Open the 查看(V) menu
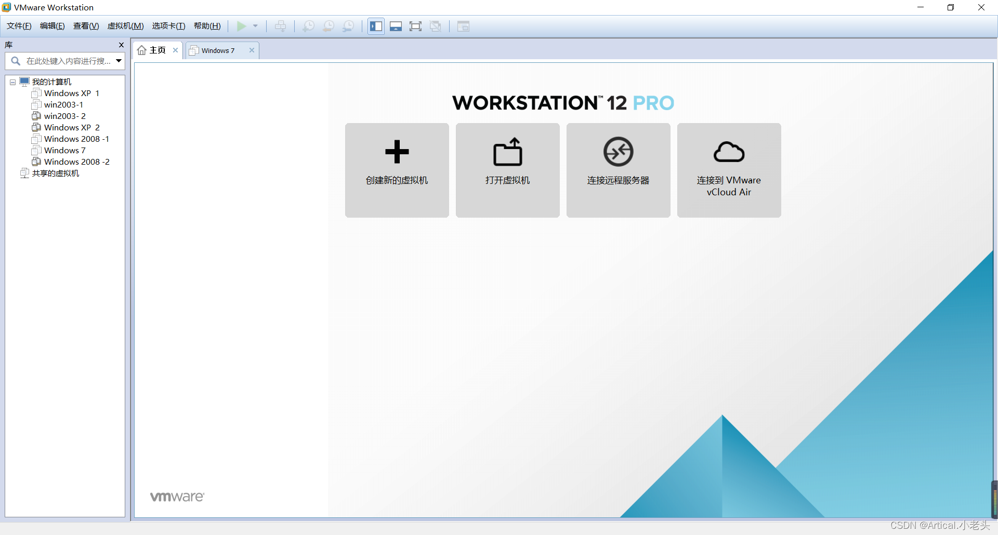 (x=86, y=26)
